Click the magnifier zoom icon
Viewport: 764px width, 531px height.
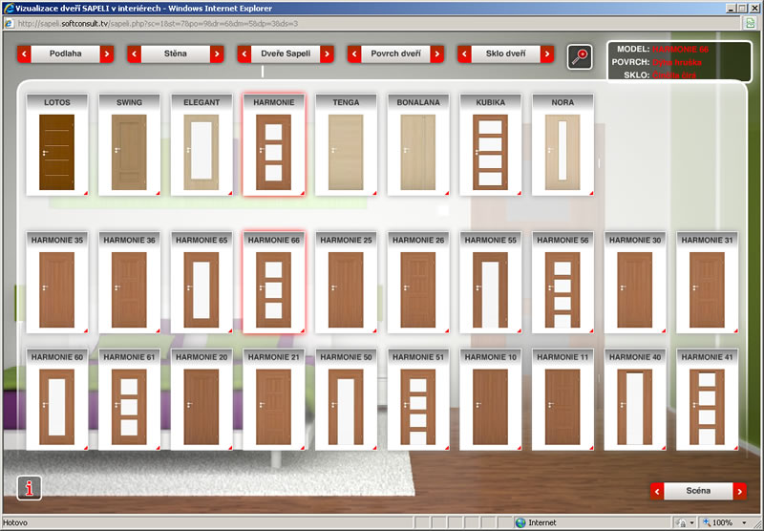point(579,56)
